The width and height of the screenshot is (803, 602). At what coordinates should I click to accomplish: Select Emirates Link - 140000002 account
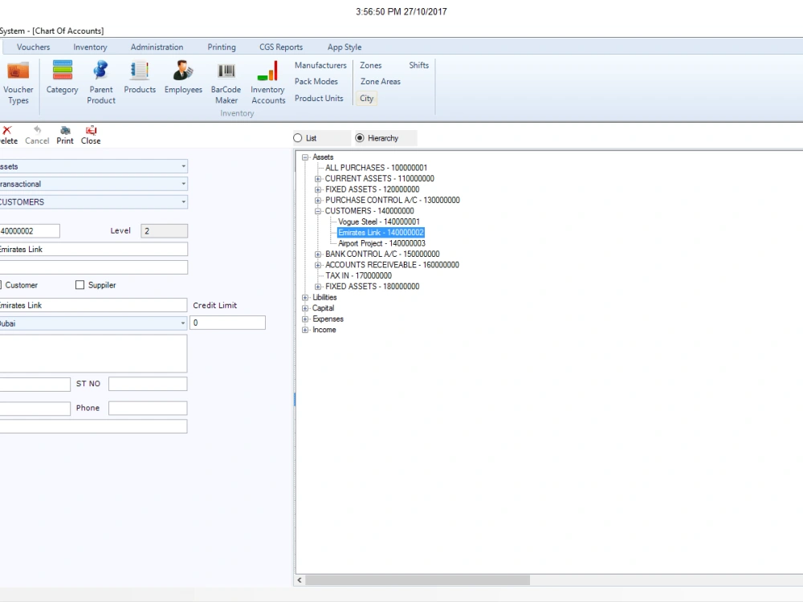381,233
